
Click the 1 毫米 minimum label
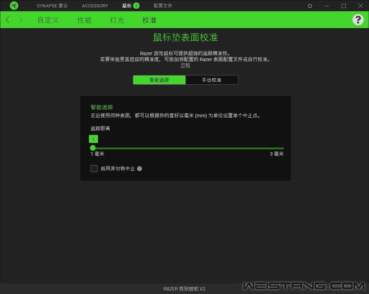97,154
